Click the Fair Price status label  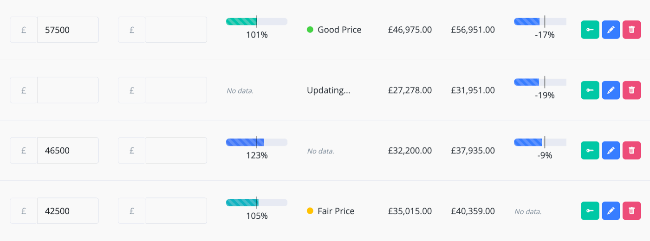[x=336, y=211]
